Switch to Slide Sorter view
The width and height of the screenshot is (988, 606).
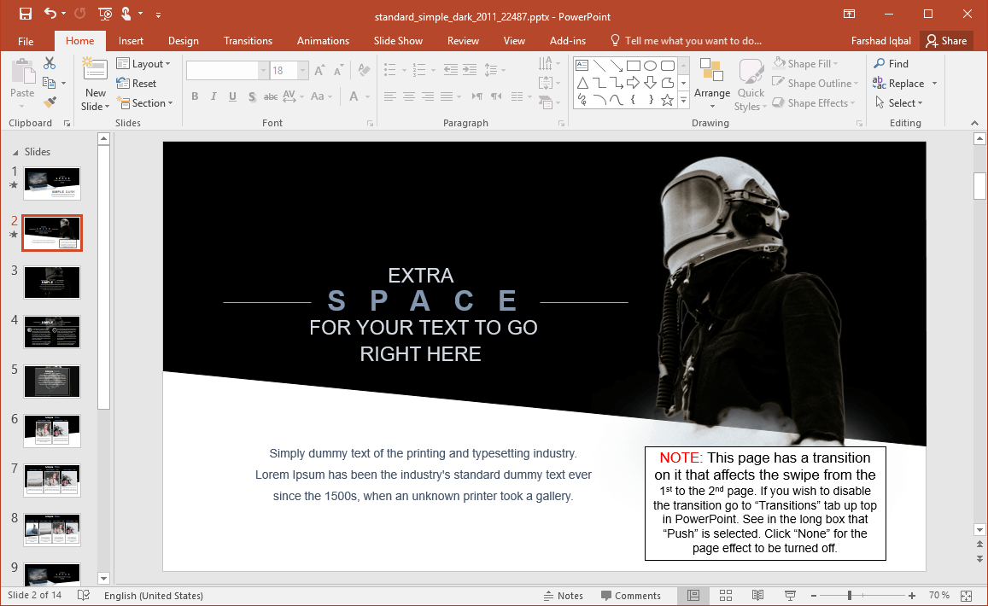(x=726, y=595)
